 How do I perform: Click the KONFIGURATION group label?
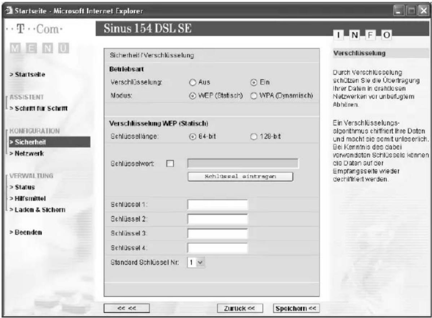point(35,131)
